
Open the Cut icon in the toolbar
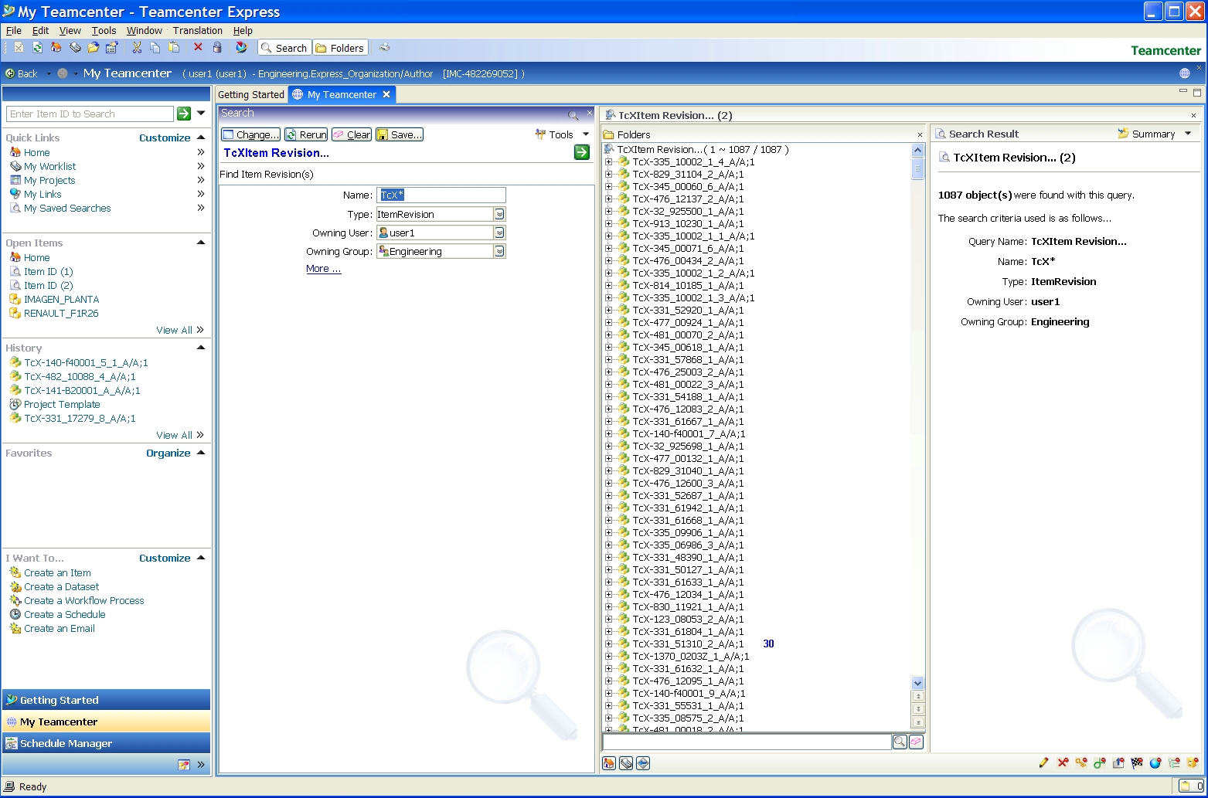pos(137,47)
